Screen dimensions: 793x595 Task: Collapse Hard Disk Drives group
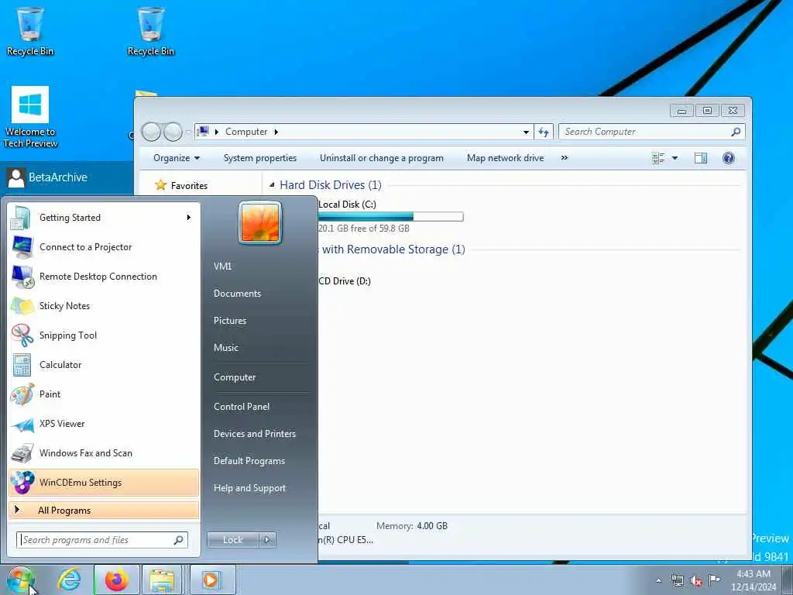pyautogui.click(x=272, y=185)
